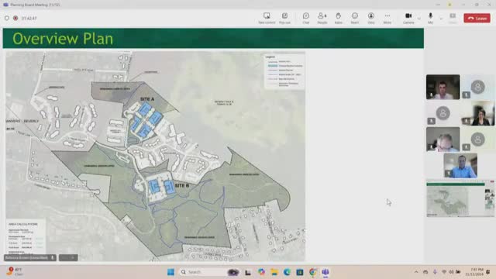Select the blue-shirt man's video tile

(x=460, y=165)
